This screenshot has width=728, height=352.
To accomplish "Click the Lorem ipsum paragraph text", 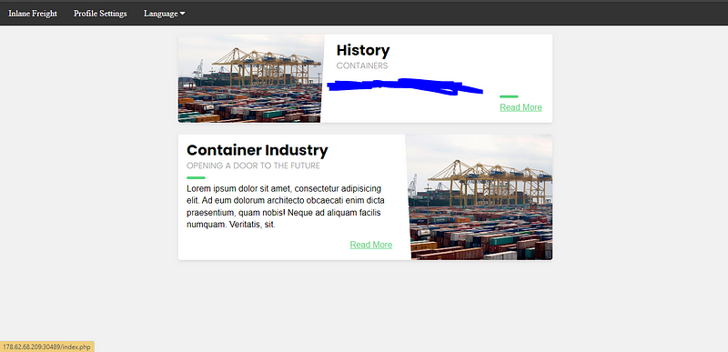I will [286, 206].
